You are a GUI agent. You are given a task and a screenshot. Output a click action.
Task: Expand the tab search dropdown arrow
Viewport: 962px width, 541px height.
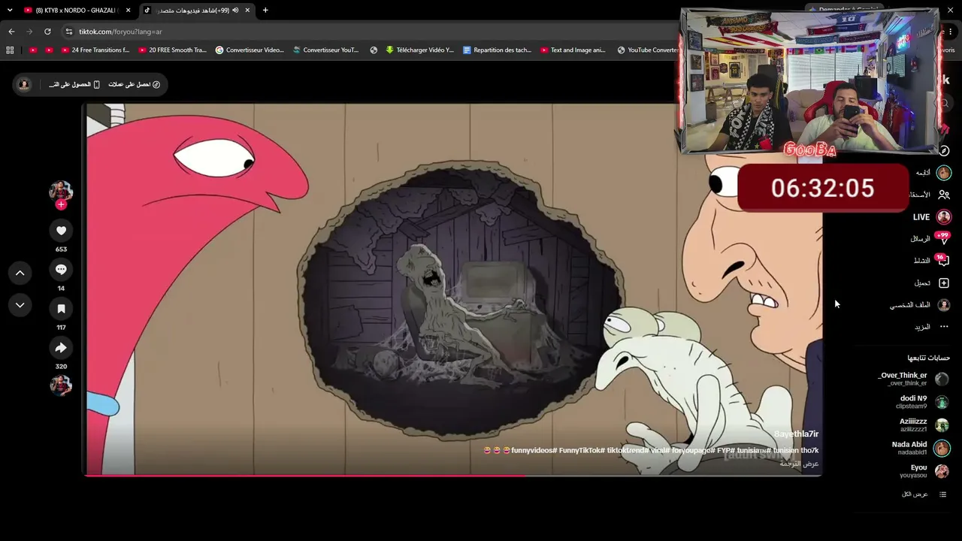(x=10, y=11)
